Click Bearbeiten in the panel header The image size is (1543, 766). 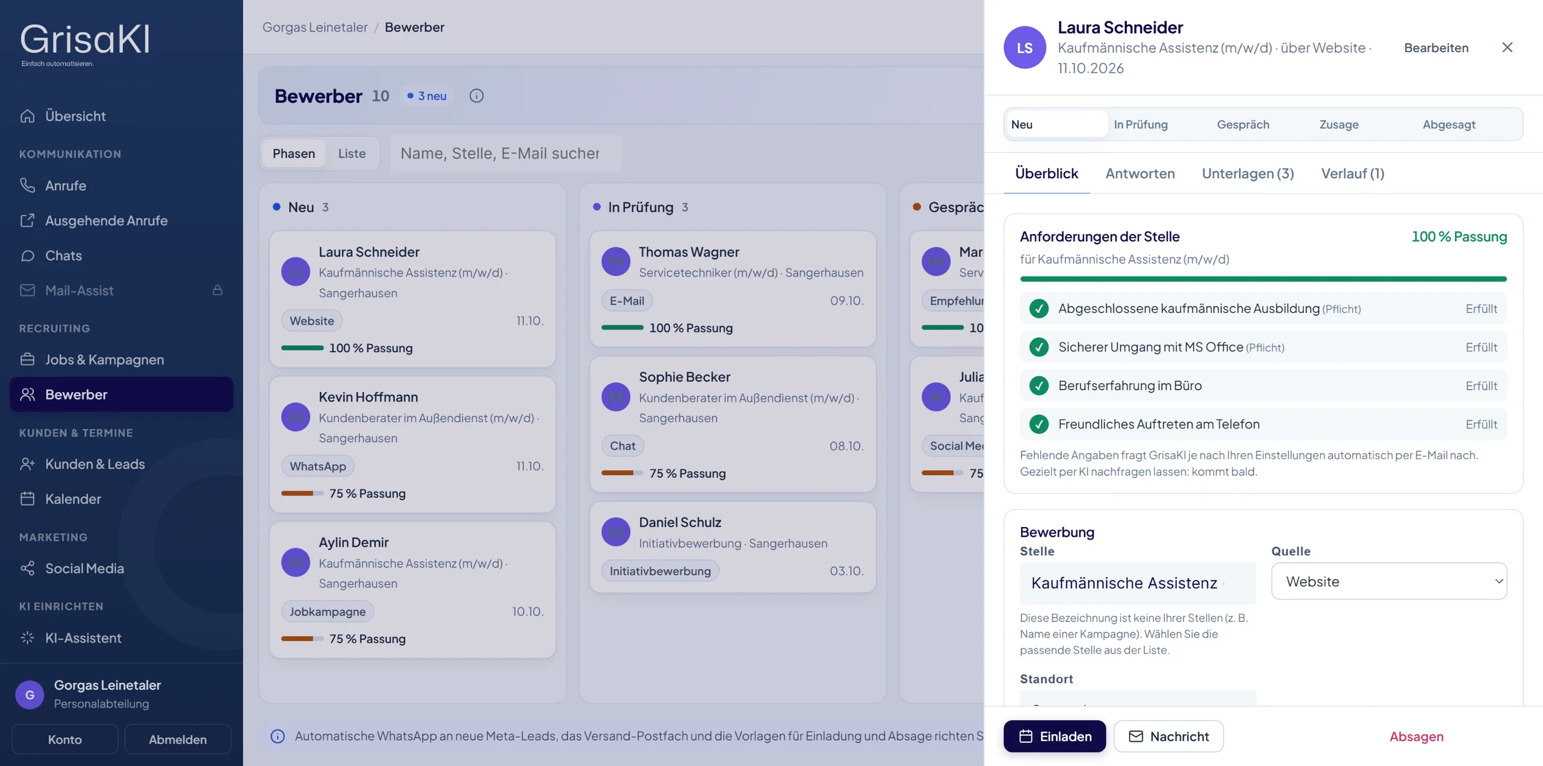1436,48
